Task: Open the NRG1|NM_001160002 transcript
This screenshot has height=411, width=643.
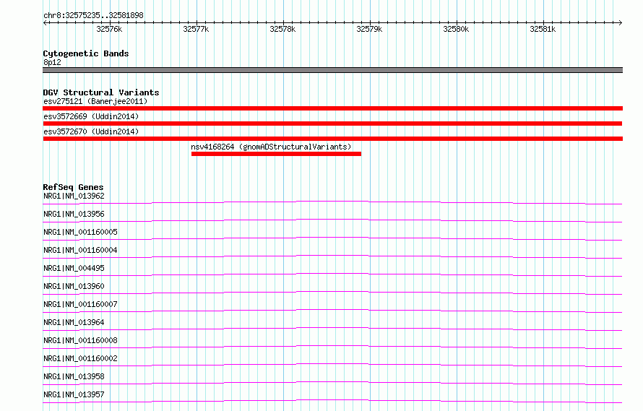Action: click(x=81, y=358)
